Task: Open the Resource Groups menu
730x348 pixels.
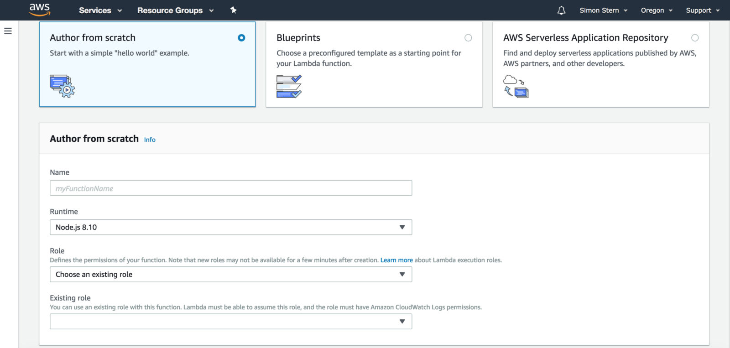Action: pos(175,10)
